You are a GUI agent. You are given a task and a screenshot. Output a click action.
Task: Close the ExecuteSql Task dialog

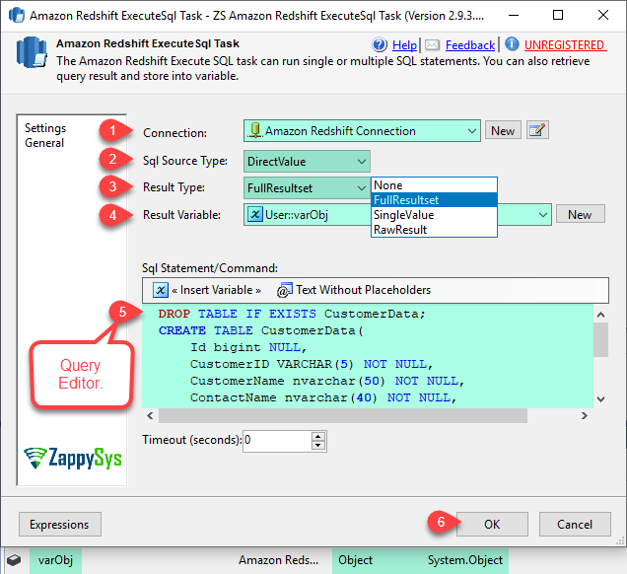pyautogui.click(x=603, y=15)
